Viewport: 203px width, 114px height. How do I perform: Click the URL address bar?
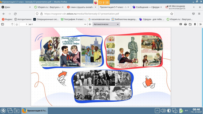pyautogui.click(x=104, y=14)
